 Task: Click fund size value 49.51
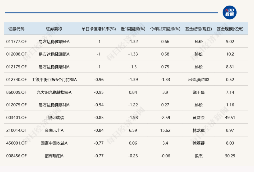[x=230, y=118]
